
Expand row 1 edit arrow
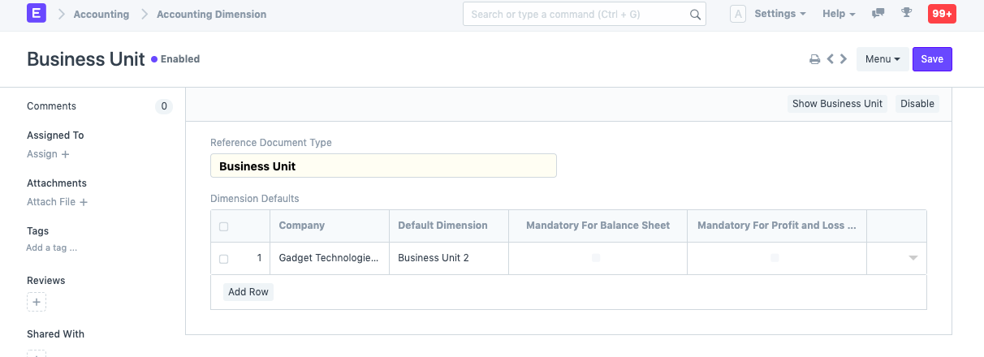(913, 258)
